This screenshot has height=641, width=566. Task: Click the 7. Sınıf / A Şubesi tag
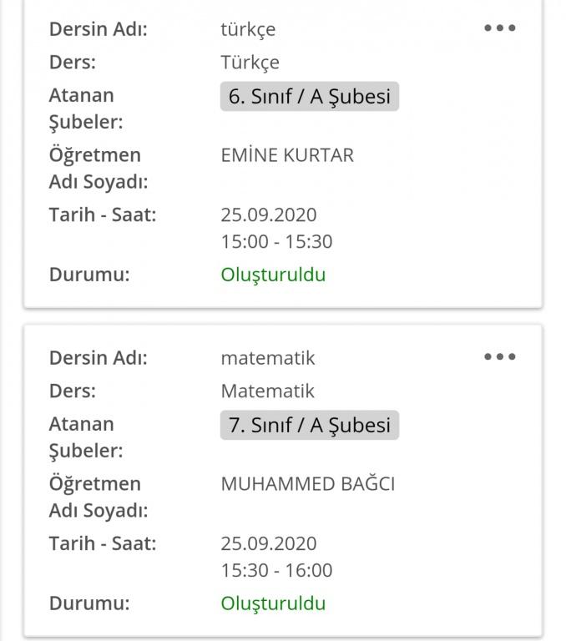pos(309,425)
